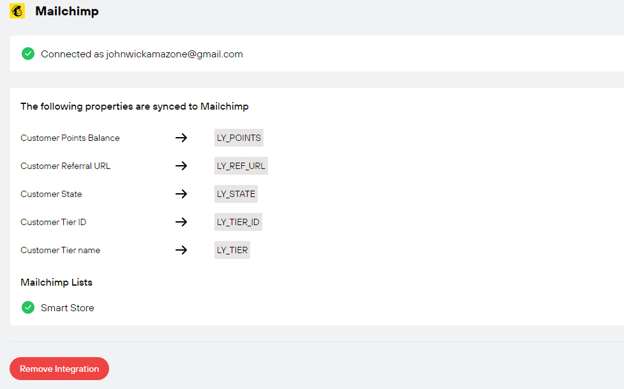Select the LY_STATE merge tag

tap(236, 194)
